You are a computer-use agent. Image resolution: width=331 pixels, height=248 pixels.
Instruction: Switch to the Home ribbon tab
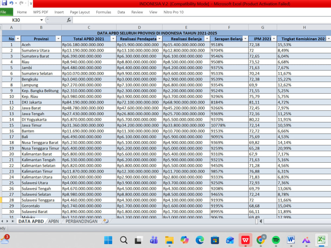point(22,12)
